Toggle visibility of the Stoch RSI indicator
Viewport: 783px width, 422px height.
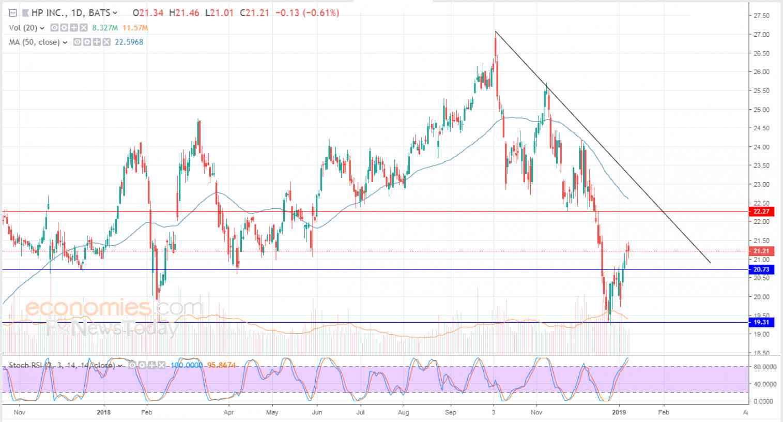(132, 365)
